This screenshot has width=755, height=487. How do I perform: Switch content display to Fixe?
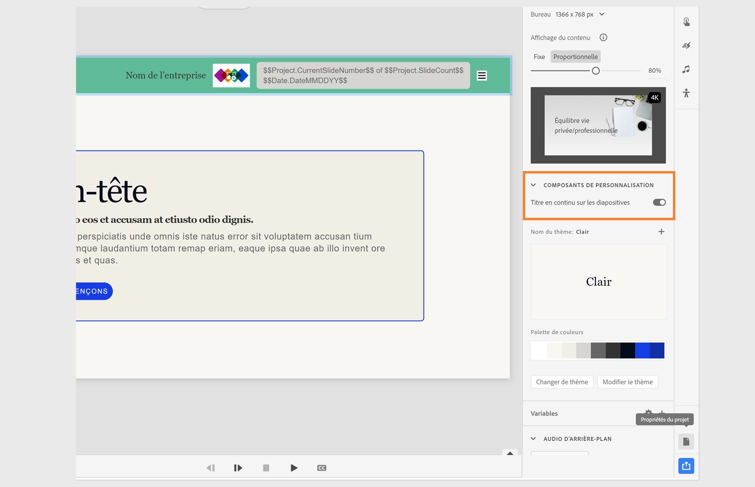point(538,57)
